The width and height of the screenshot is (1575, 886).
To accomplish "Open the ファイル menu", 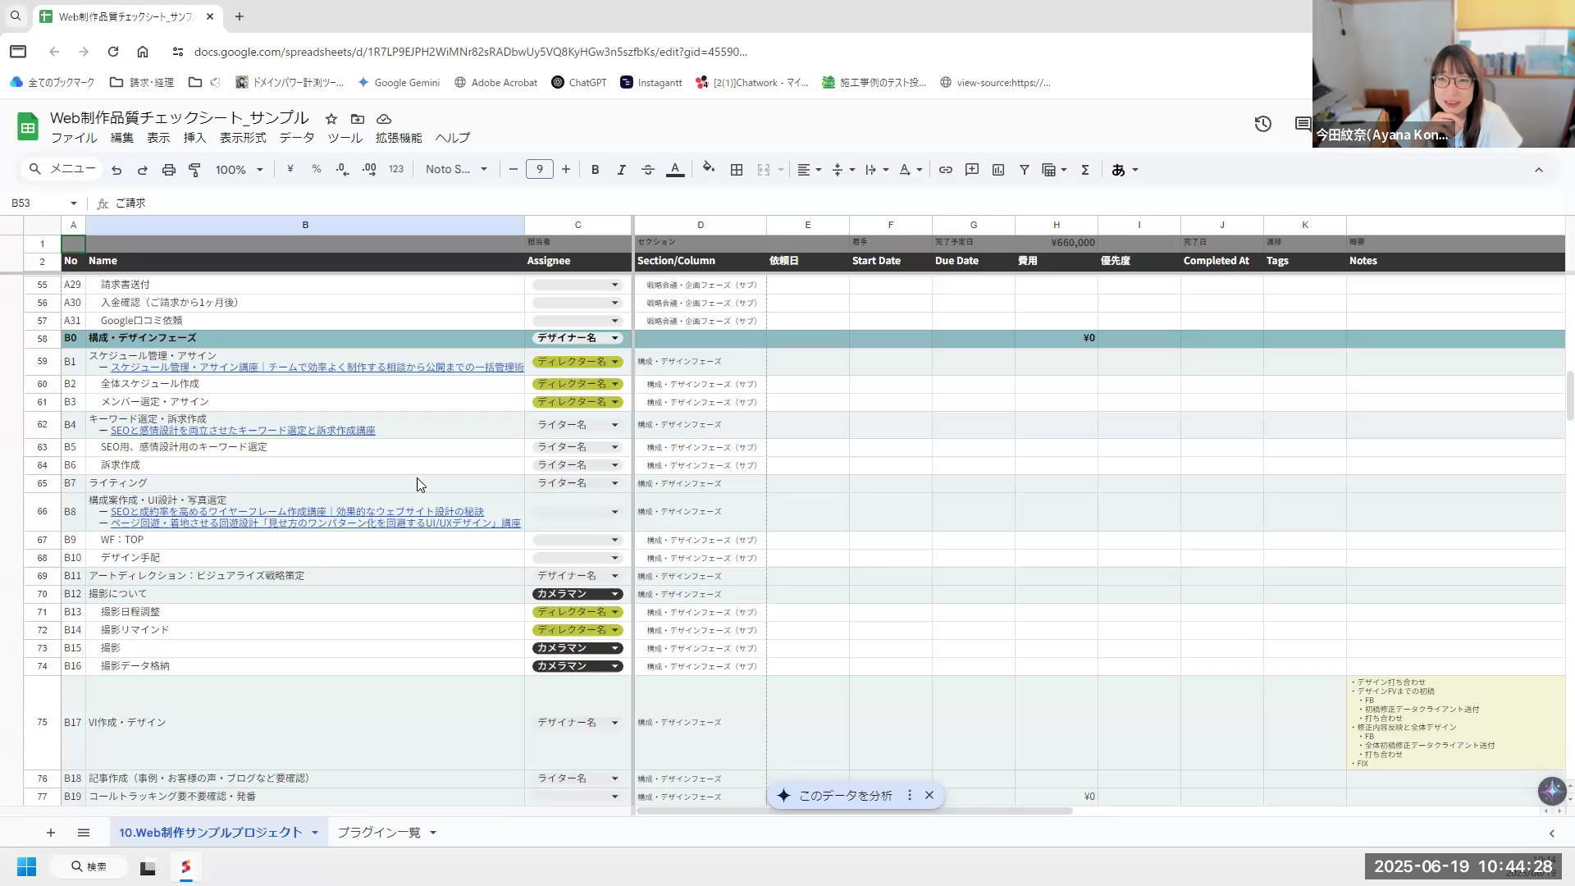I will [74, 138].
